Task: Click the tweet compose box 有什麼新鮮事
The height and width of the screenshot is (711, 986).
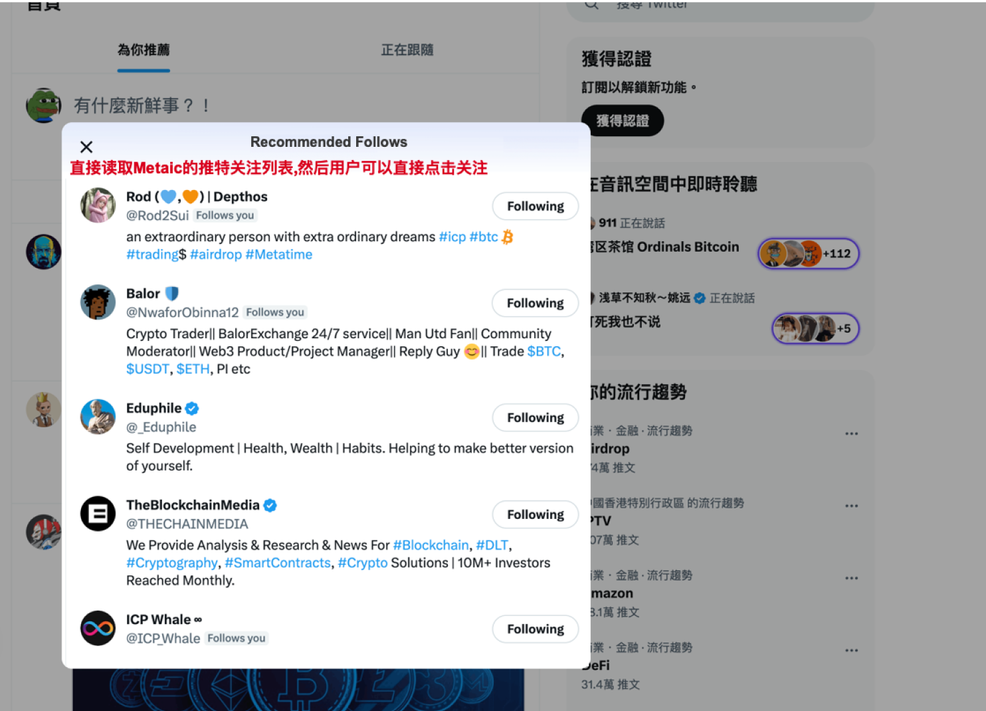Action: tap(142, 106)
